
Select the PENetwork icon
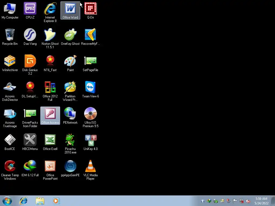pos(70,116)
